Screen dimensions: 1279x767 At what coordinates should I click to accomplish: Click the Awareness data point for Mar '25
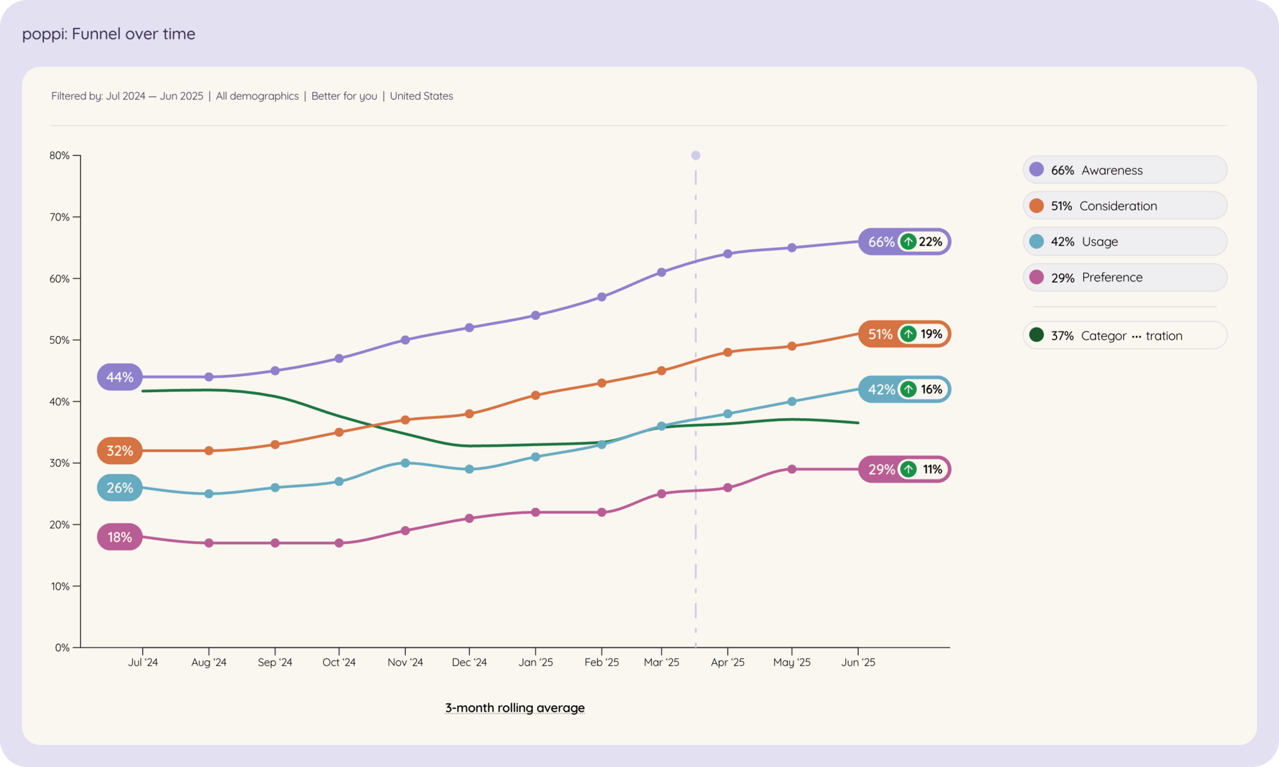tap(661, 272)
